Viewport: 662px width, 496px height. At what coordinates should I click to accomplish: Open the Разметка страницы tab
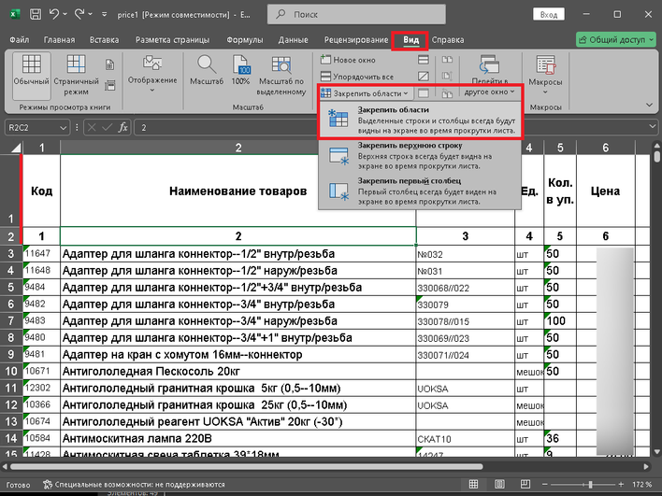(172, 39)
